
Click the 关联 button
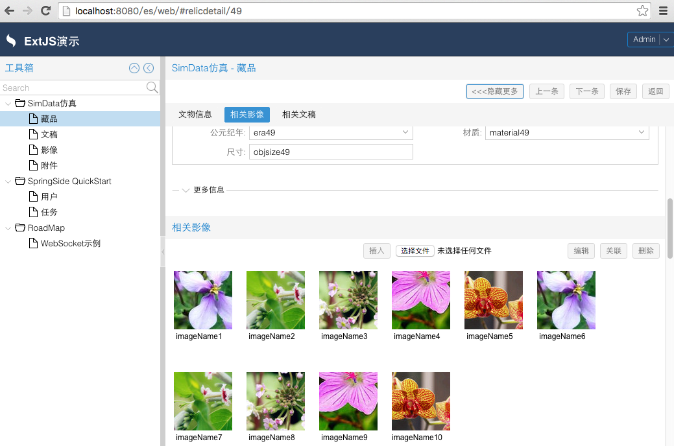(614, 250)
